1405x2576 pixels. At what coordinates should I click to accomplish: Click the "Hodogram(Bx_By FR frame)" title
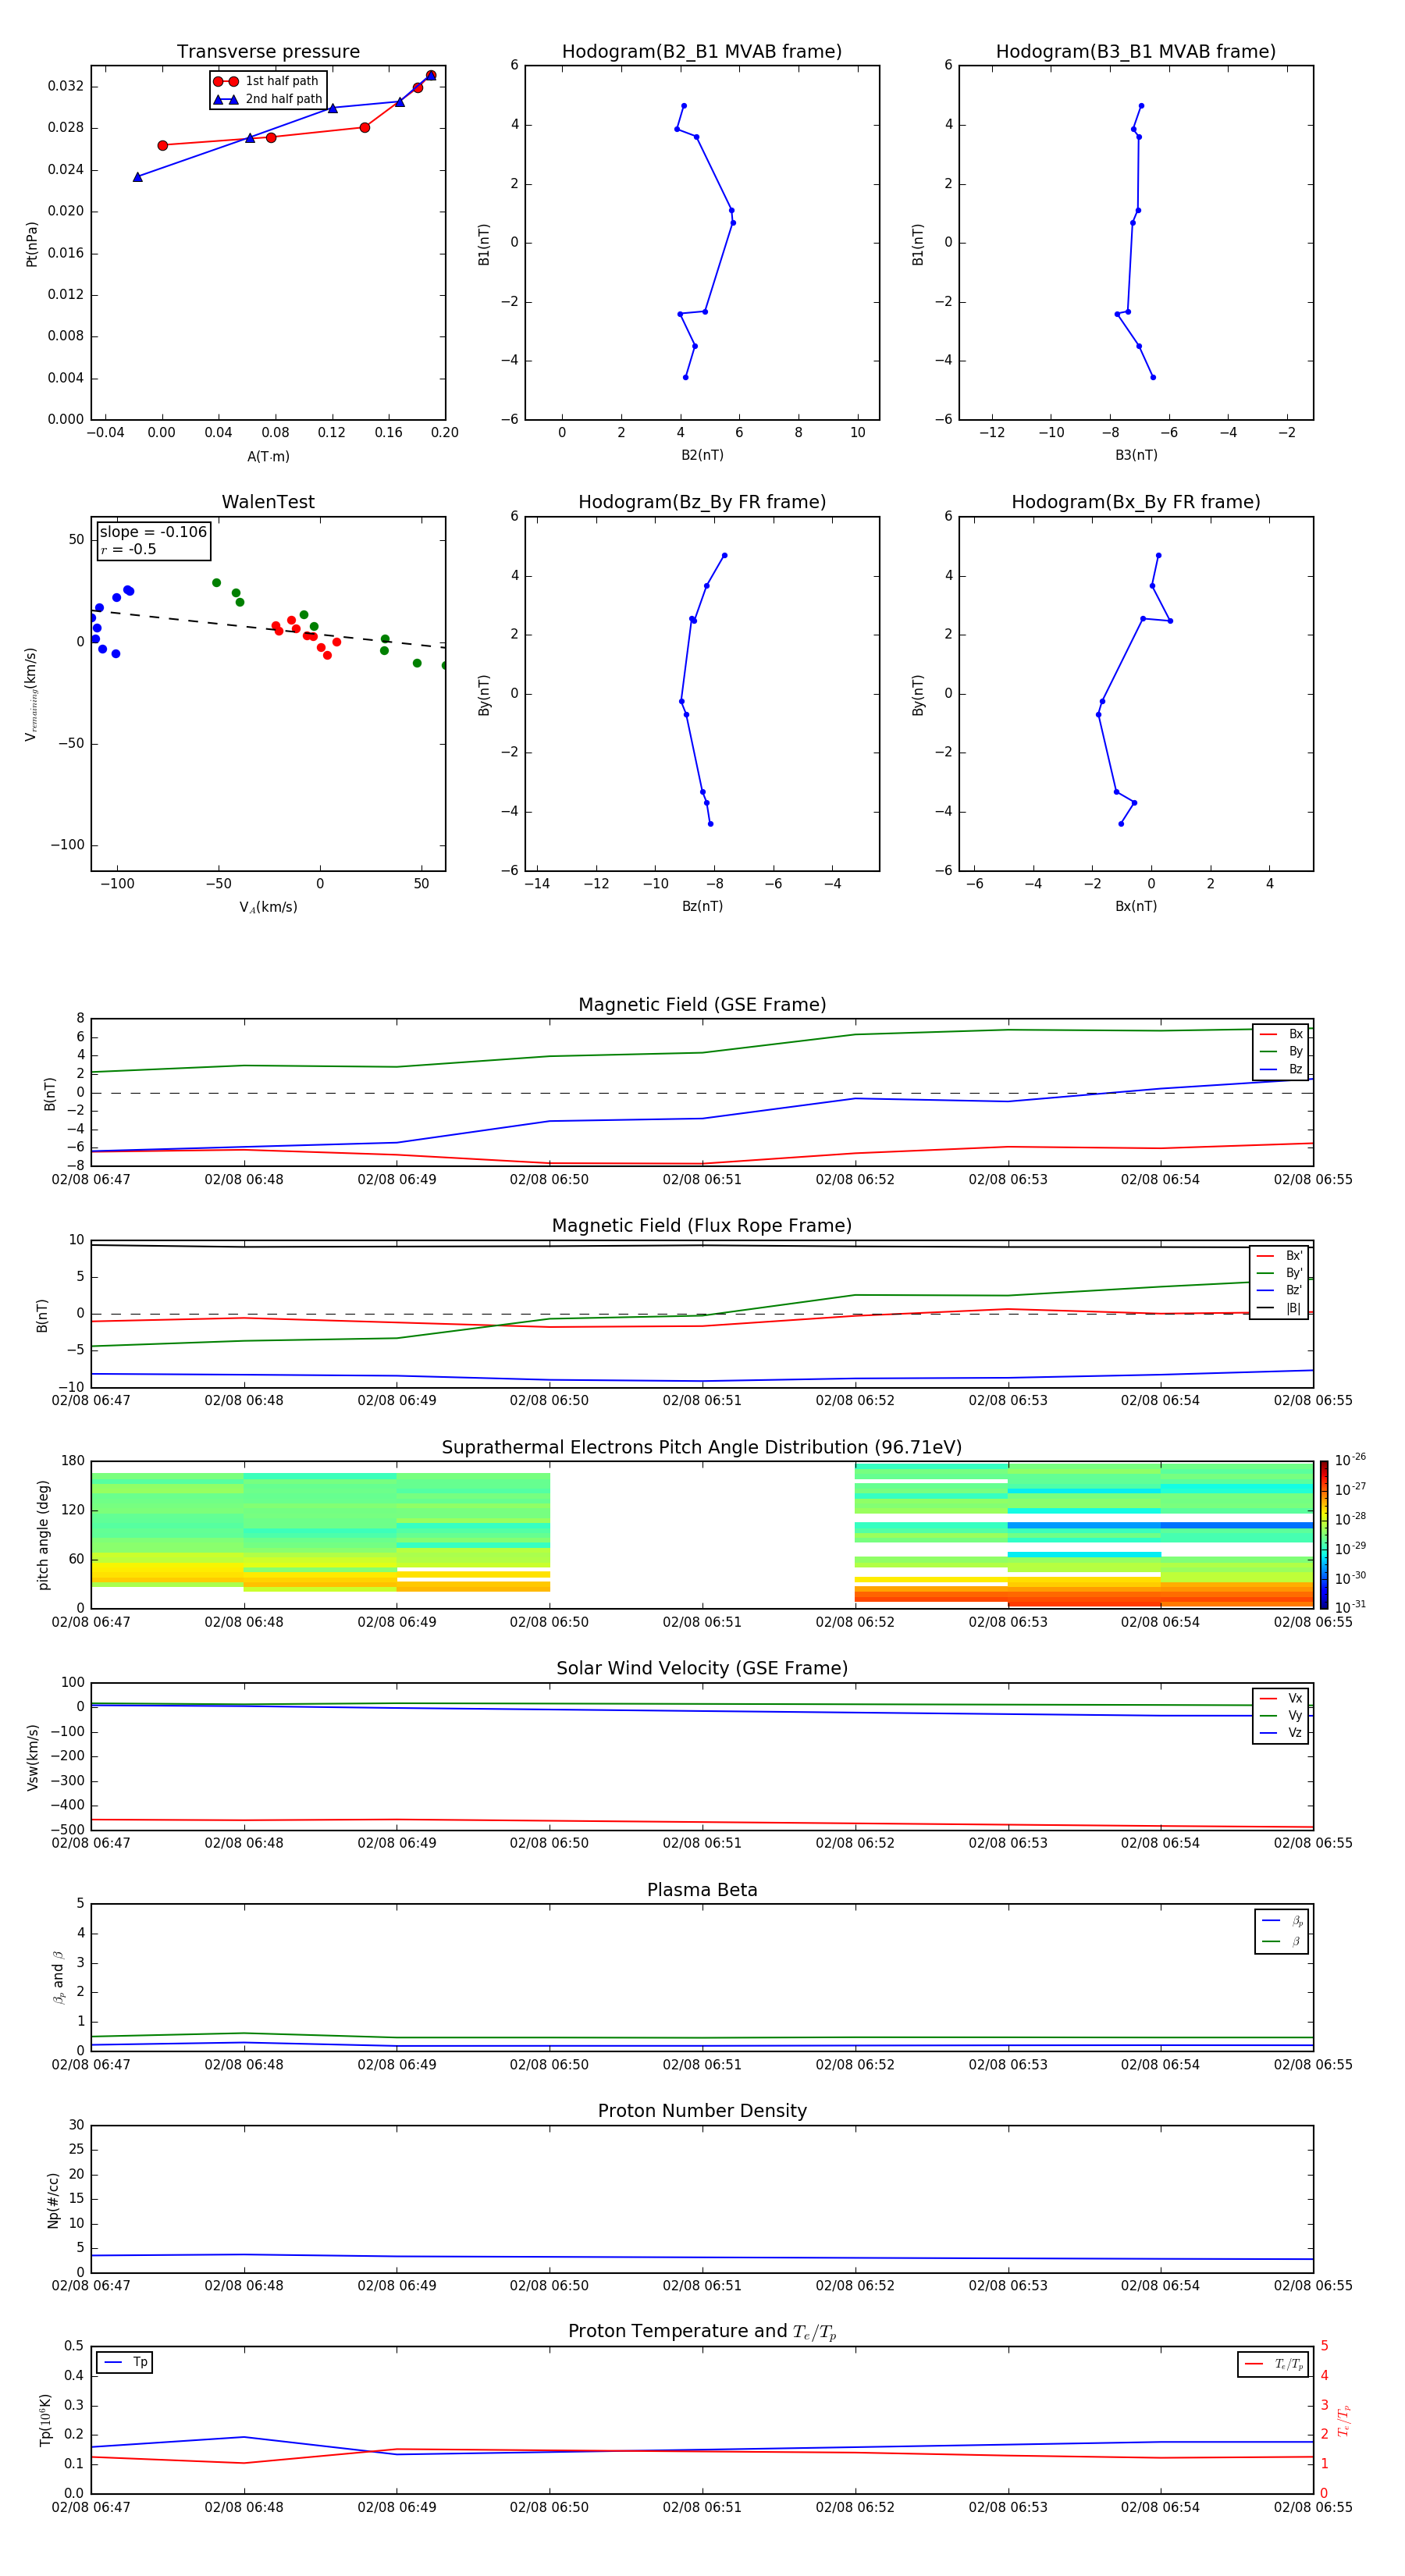click(1136, 502)
